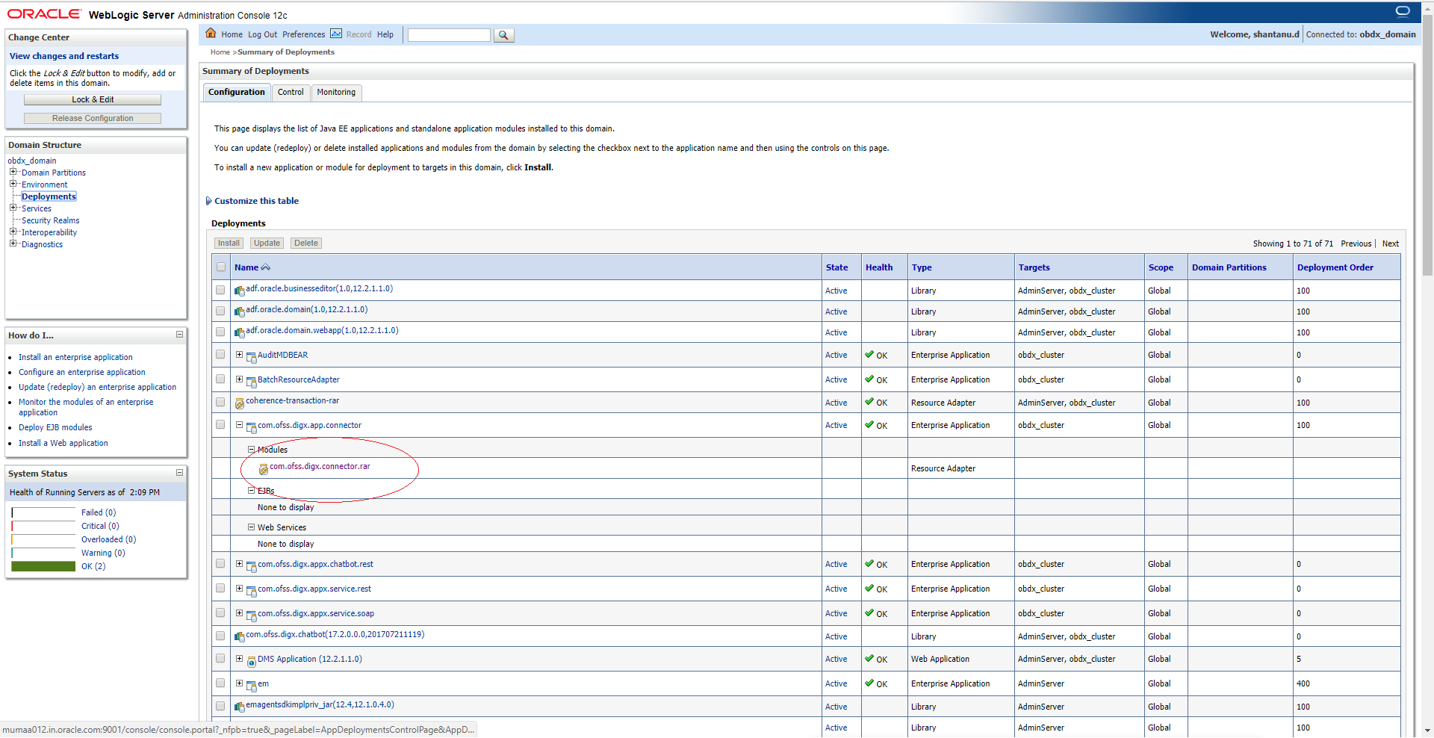This screenshot has height=738, width=1434.
Task: Click the adf.oracle.domain(1.0,12.2.1.1.0) library icon
Action: pyautogui.click(x=239, y=311)
